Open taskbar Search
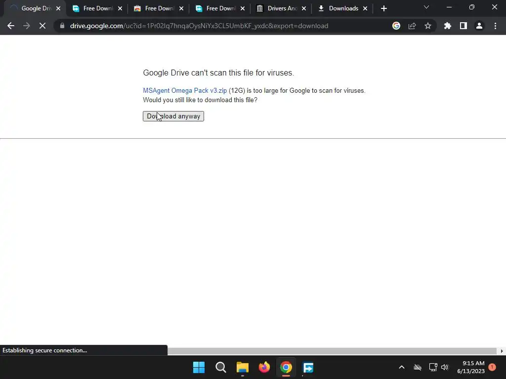506x379 pixels. point(221,367)
